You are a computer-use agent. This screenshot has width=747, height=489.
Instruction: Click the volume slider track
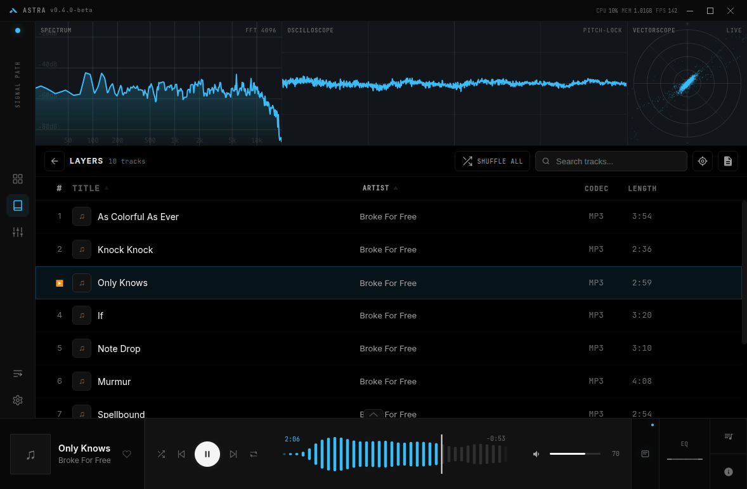point(575,454)
